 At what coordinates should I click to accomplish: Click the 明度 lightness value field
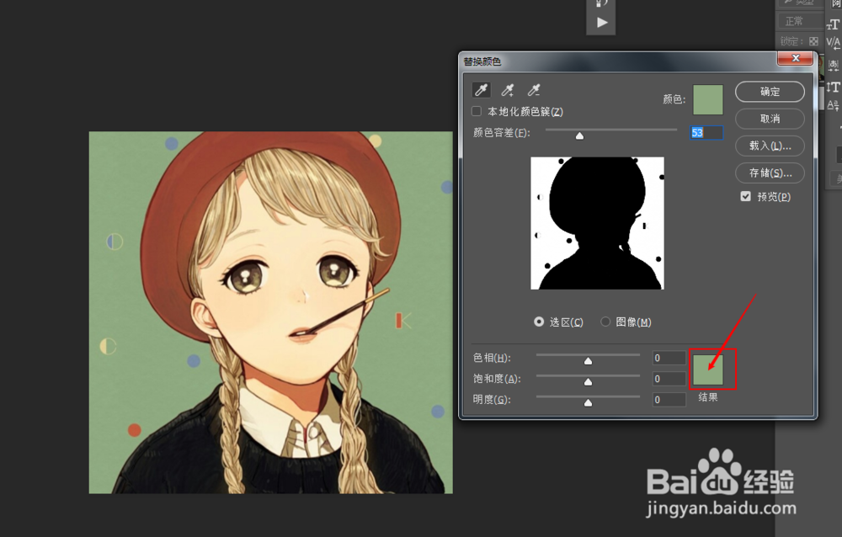point(669,400)
